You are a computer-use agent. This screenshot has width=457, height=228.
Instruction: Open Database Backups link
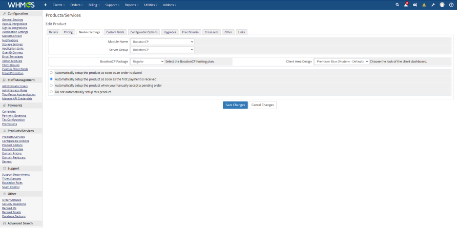tap(14, 216)
